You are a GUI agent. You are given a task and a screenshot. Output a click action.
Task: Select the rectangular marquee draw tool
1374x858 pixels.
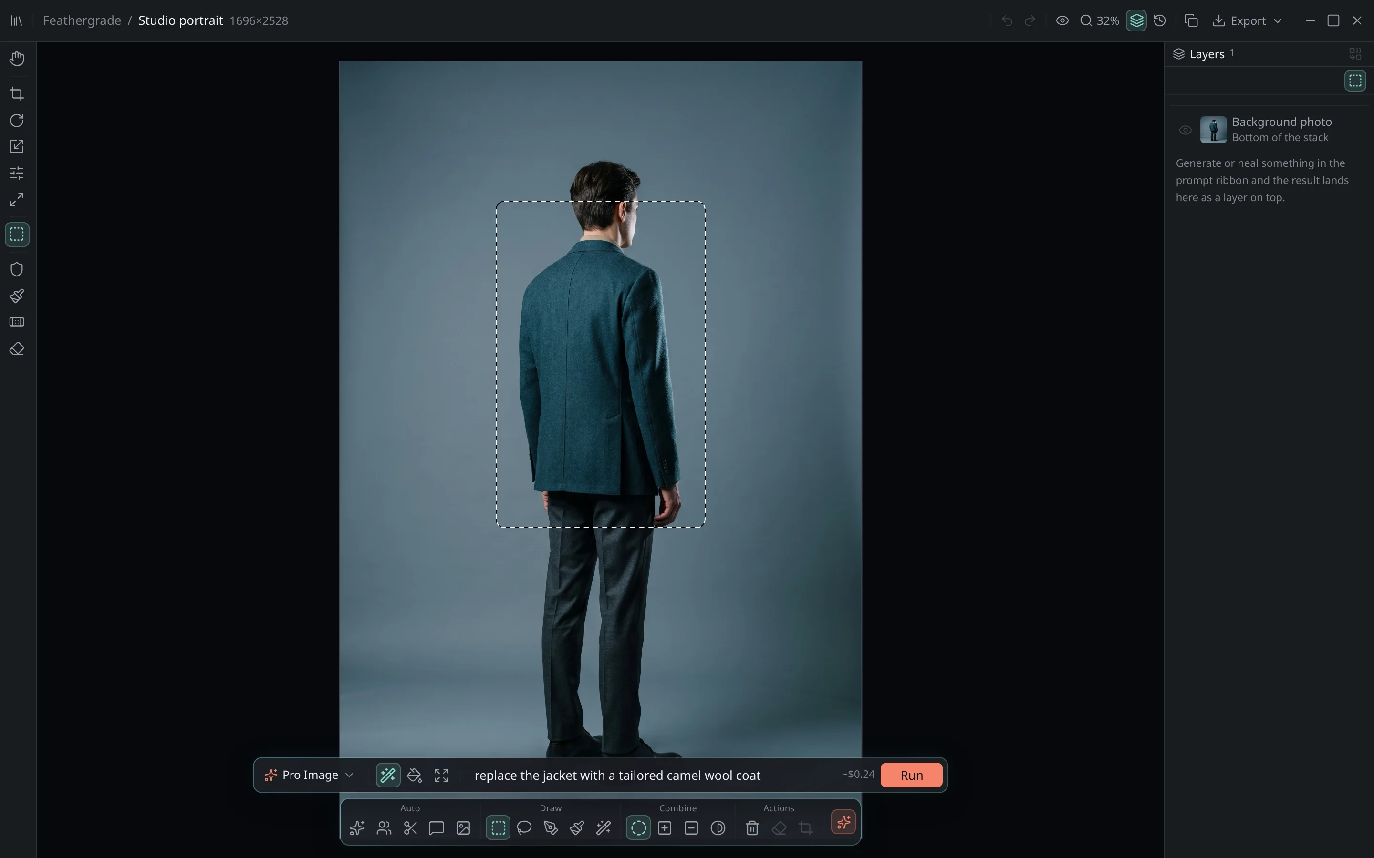click(x=498, y=828)
